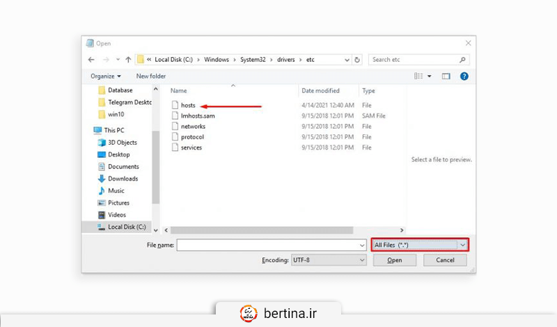Open the Organize menu
The height and width of the screenshot is (327, 557).
coord(106,76)
